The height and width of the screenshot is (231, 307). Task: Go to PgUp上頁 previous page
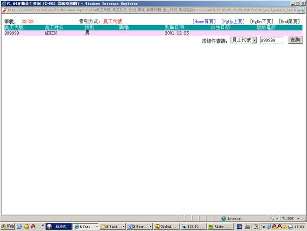point(232,21)
